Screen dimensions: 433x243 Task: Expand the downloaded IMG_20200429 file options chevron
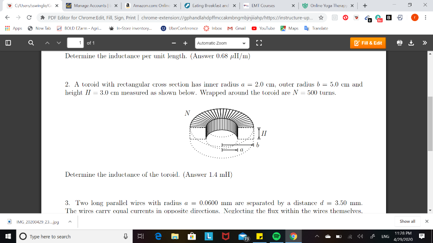[x=70, y=221]
